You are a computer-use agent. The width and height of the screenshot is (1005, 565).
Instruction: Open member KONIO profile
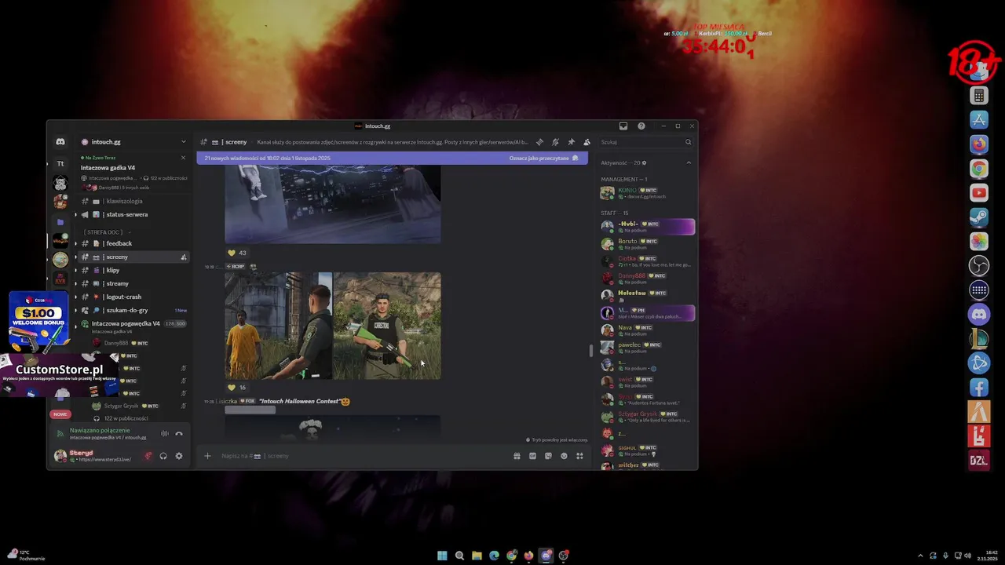[x=648, y=193]
